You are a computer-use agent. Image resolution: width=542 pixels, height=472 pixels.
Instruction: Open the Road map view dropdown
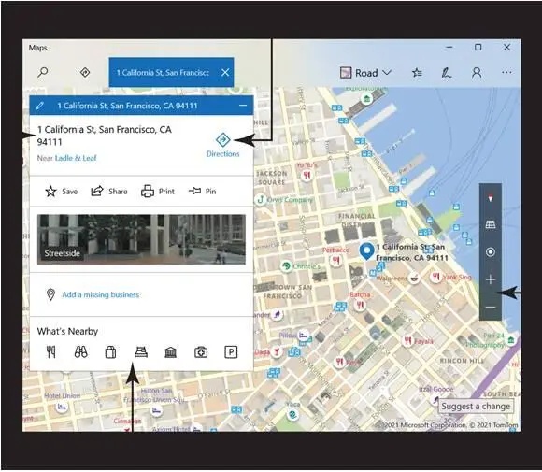(365, 73)
